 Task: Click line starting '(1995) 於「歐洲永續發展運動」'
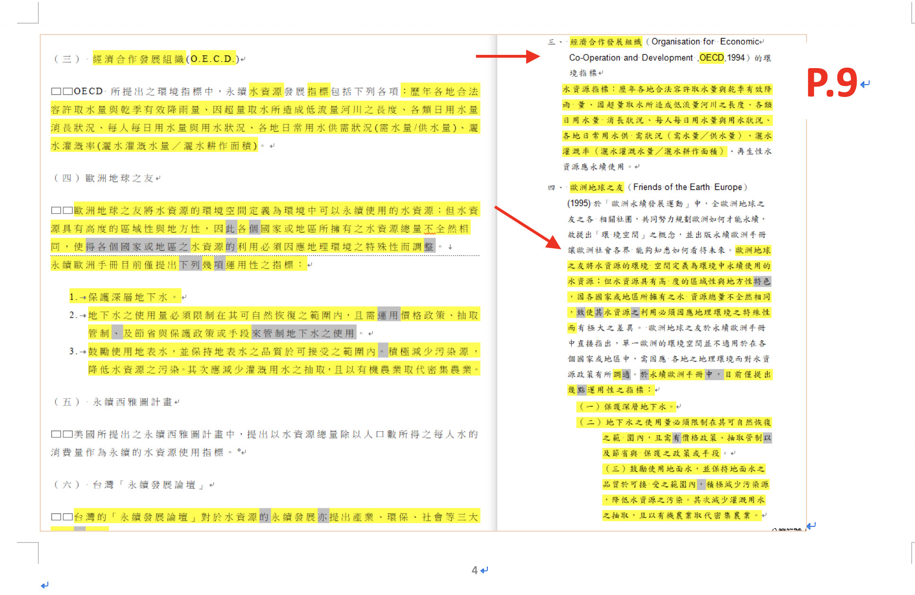tap(666, 203)
